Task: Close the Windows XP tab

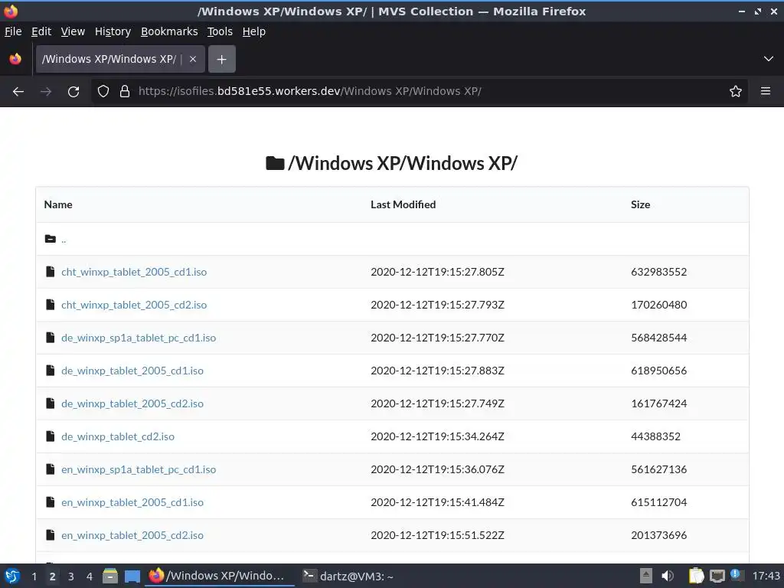Action: [193, 59]
